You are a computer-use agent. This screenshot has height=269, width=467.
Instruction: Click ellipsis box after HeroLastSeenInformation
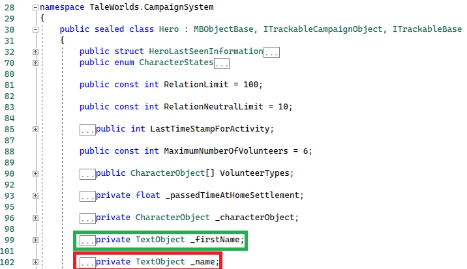pos(271,52)
